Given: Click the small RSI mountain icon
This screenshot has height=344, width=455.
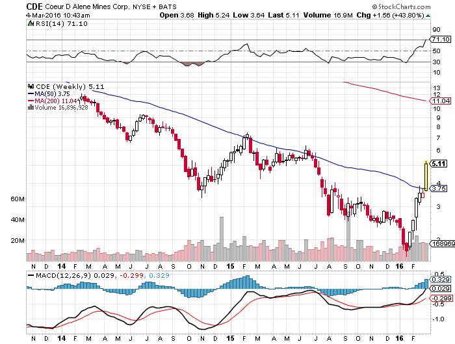Looking at the screenshot, I should click(31, 23).
